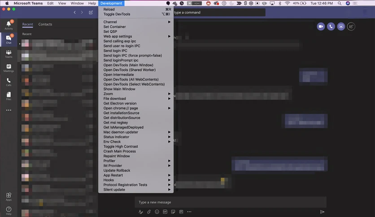Viewport: 375px width, 217px height.
Task: Select Toggle High Contrast
Action: (x=135, y=147)
